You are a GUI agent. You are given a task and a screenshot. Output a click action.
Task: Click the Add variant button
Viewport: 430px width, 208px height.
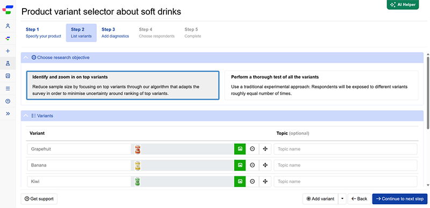(320, 199)
